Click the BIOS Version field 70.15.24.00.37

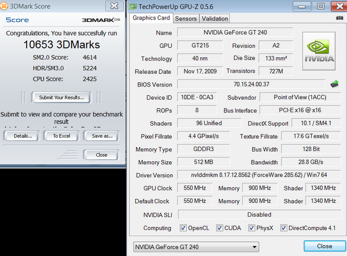coord(251,84)
